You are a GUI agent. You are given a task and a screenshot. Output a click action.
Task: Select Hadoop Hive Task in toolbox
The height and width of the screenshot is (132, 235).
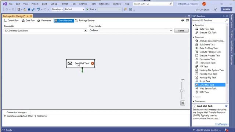pyautogui.click(x=208, y=74)
